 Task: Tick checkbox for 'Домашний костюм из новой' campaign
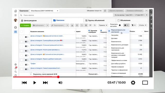[x=22, y=37]
